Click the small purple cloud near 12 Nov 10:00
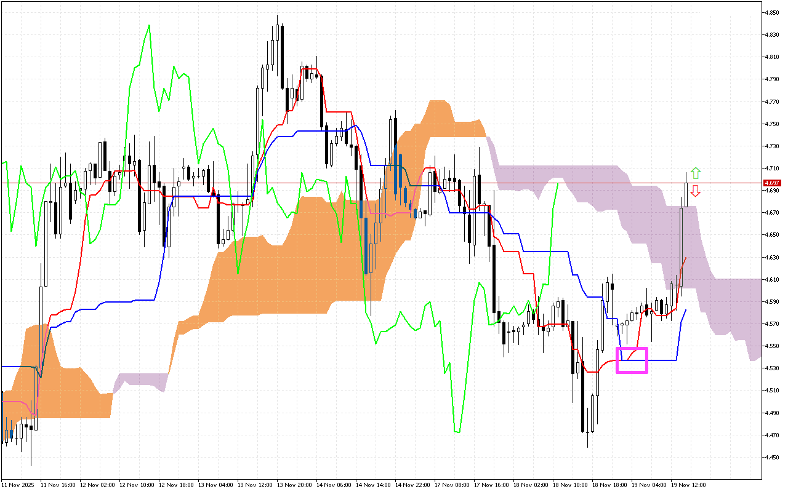This screenshot has height=492, width=788. 142,381
